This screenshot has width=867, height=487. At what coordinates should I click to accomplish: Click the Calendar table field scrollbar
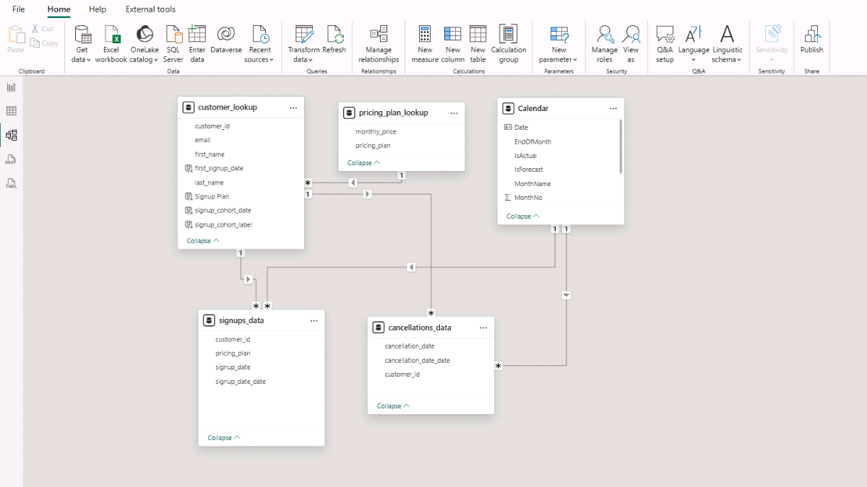(x=621, y=146)
